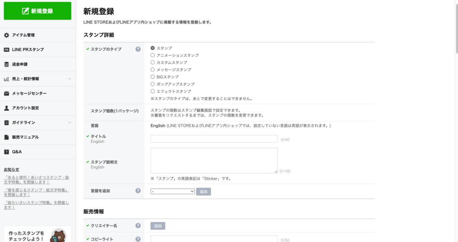
Task: Open アカウント設定 menu item
Action: [x=38, y=108]
